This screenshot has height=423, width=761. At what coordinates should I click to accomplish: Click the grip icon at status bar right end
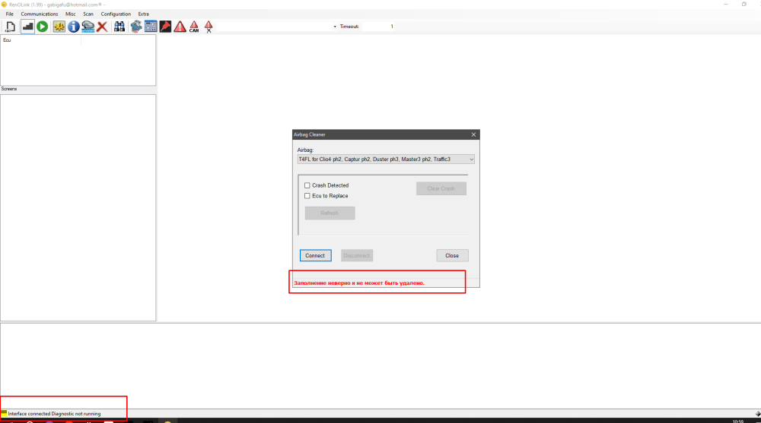click(758, 414)
